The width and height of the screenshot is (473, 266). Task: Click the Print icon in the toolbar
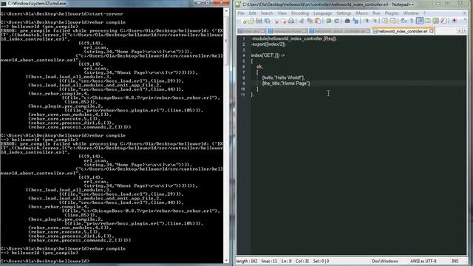coord(291,21)
